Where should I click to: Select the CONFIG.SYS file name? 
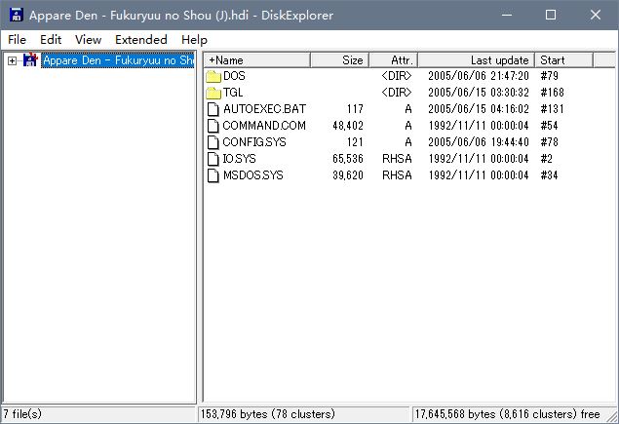(x=254, y=142)
